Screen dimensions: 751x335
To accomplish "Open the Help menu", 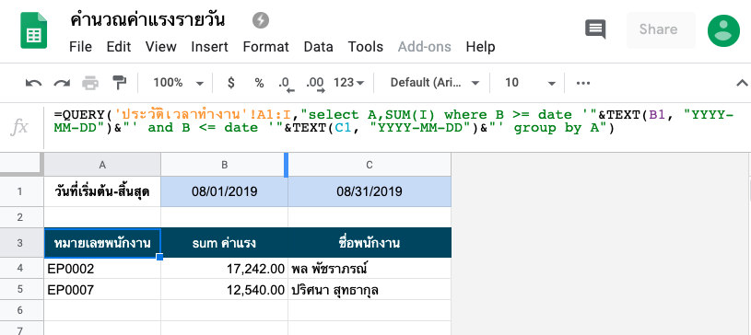I will pos(480,47).
